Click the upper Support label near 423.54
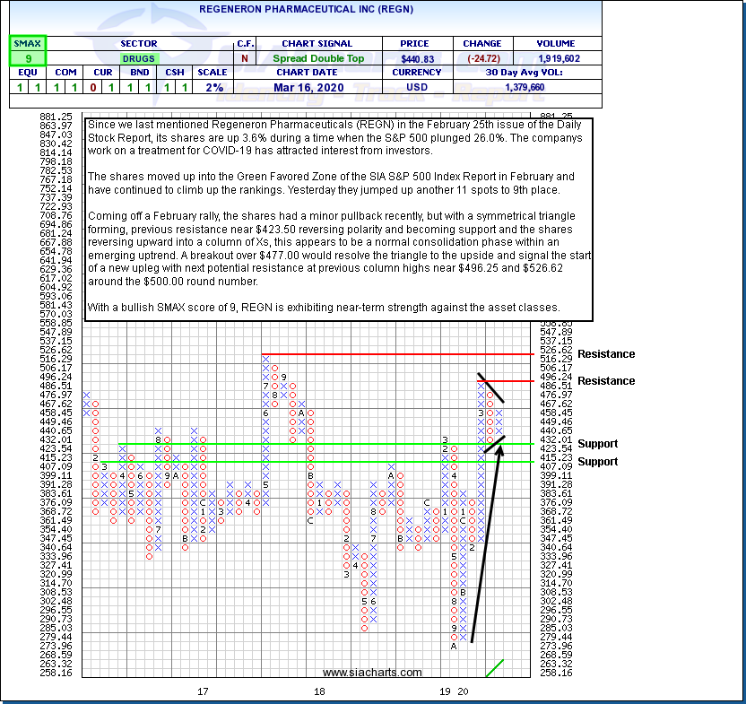 [x=597, y=444]
